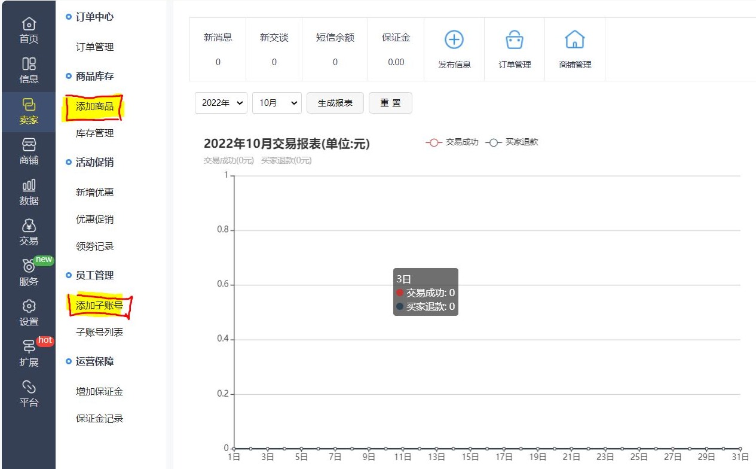This screenshot has width=756, height=469.
Task: Click the 发布信息 plus circle icon
Action: [x=454, y=40]
